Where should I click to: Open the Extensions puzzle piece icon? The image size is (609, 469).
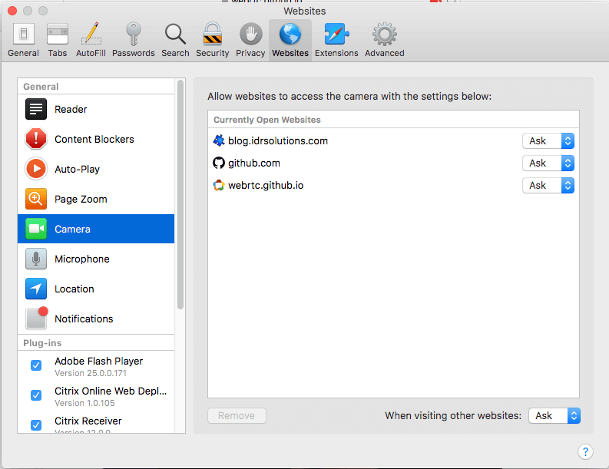[x=336, y=35]
